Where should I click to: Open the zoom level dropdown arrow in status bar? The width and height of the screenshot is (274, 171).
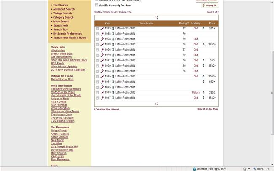click(x=268, y=169)
